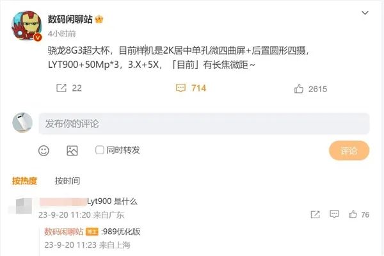Click the 发布你的评论 comment input field
The image size is (384, 256).
pos(204,124)
